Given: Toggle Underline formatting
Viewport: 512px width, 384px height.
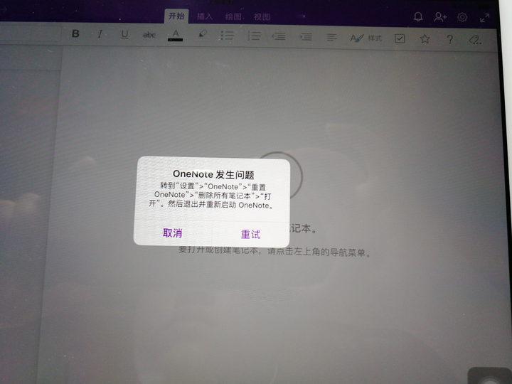Looking at the screenshot, I should click(x=124, y=34).
